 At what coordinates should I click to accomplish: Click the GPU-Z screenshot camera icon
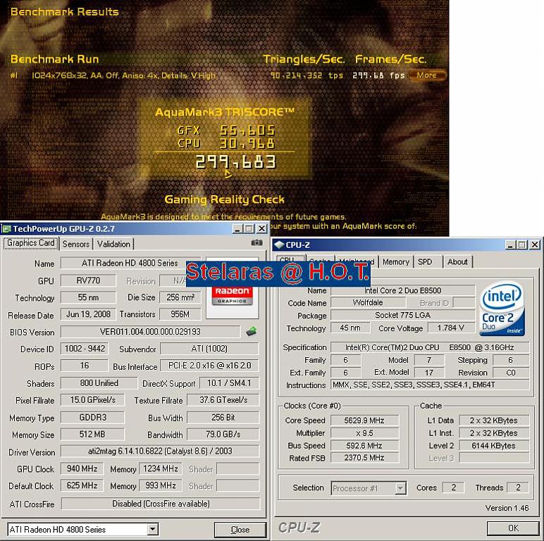click(256, 243)
